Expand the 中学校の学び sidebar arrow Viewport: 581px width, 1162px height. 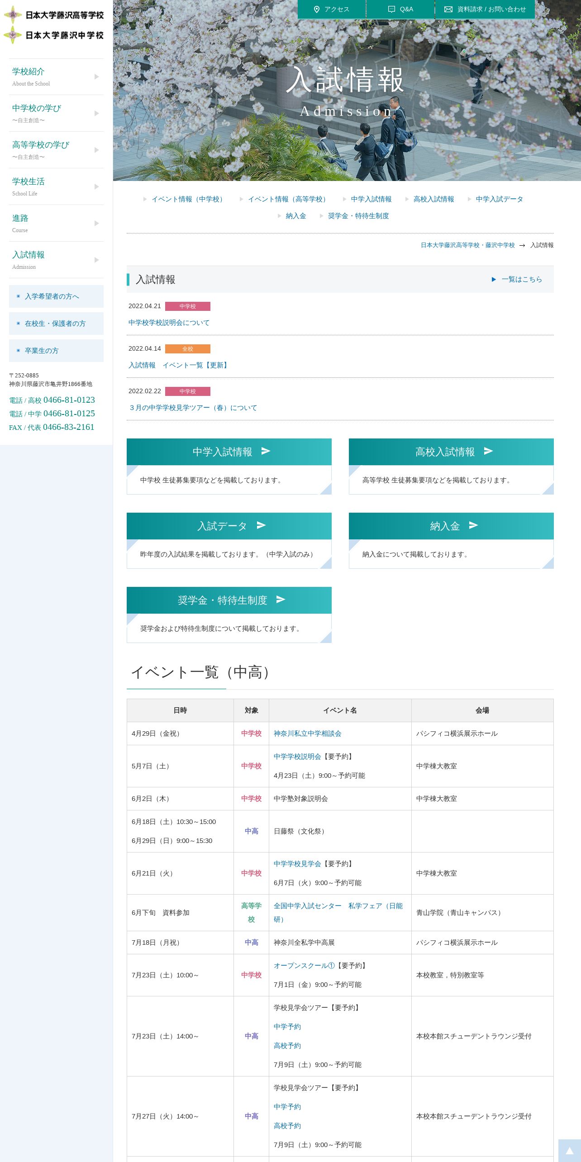(x=96, y=114)
